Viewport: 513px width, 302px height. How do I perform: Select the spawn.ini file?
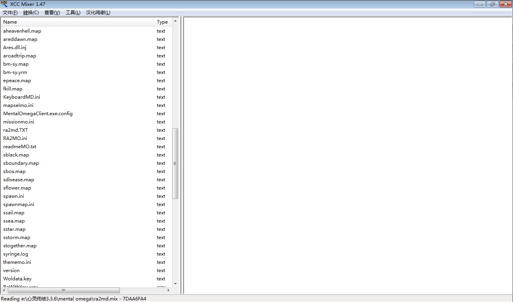tap(13, 196)
